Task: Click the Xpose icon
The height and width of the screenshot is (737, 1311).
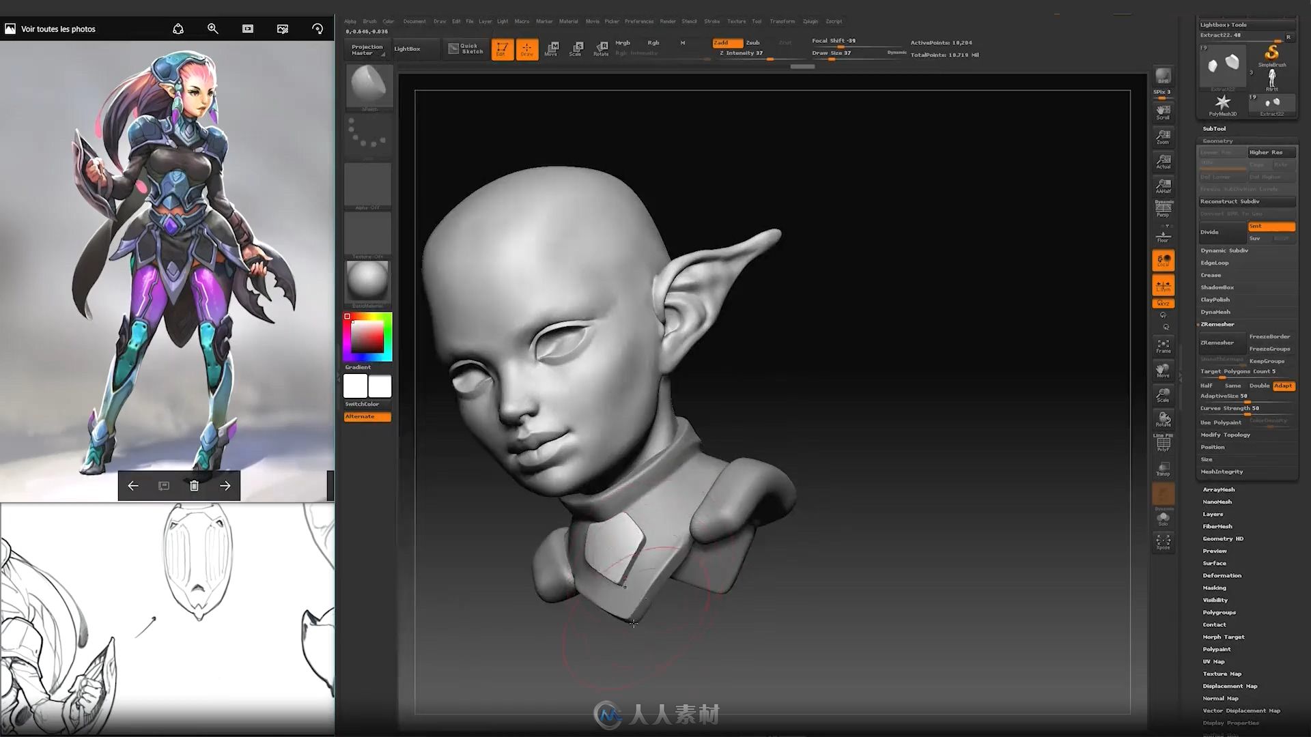Action: 1163,543
